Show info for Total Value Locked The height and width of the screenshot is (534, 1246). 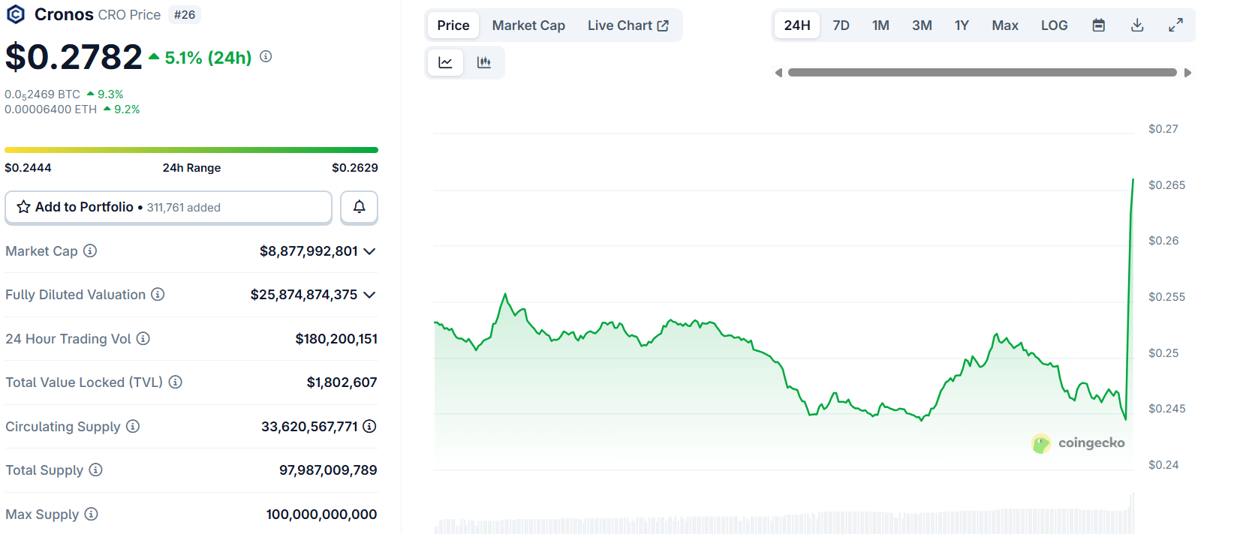coord(176,382)
